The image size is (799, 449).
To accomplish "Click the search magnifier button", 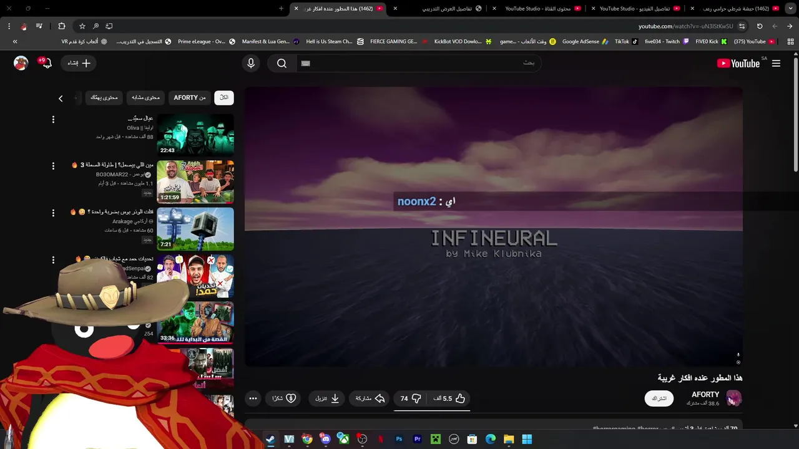I will 282,63.
